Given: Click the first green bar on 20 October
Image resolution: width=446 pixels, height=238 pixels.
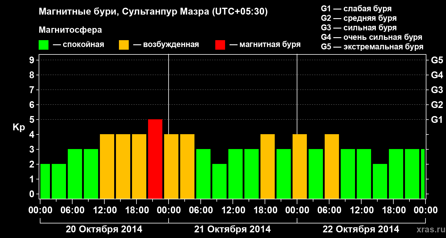Looking at the screenshot, I should [x=45, y=181].
